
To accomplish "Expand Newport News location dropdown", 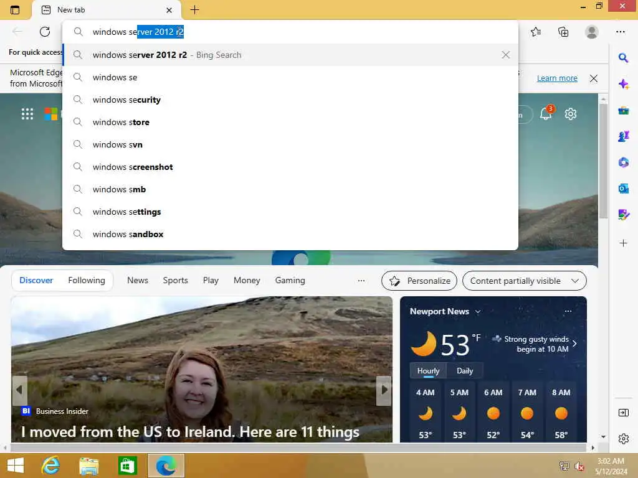I will (478, 312).
